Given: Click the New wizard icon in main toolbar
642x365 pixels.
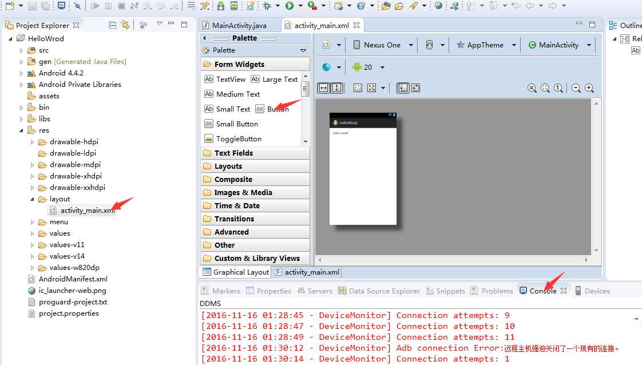Looking at the screenshot, I should coord(10,6).
